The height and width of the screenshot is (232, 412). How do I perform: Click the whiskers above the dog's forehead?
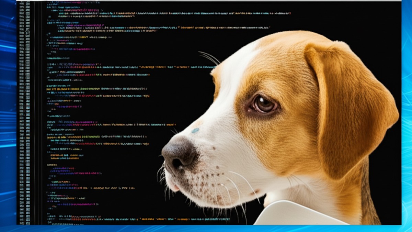[209, 57]
